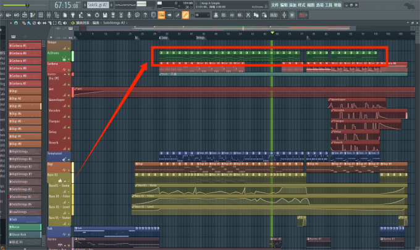Open the SoloSt.gs #2 pattern selector dropdown

[99, 4]
